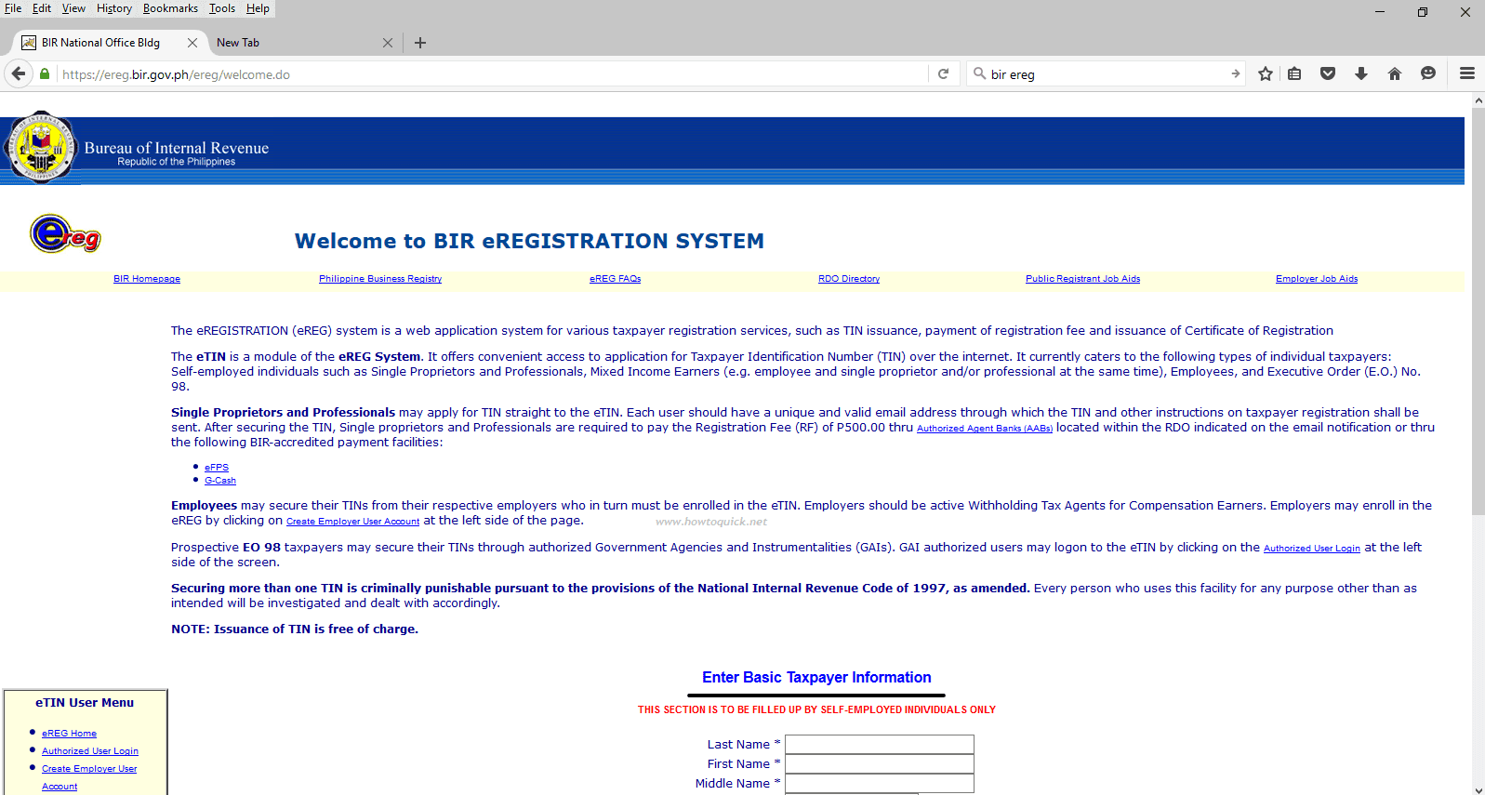
Task: Close the New Tab tab
Action: pos(388,43)
